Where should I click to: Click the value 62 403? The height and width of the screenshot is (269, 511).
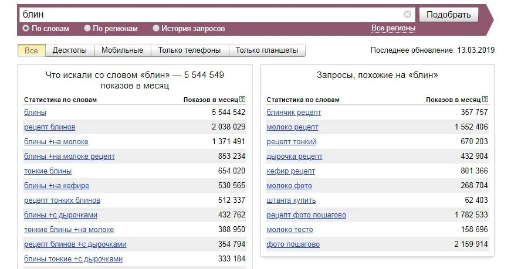coord(476,200)
